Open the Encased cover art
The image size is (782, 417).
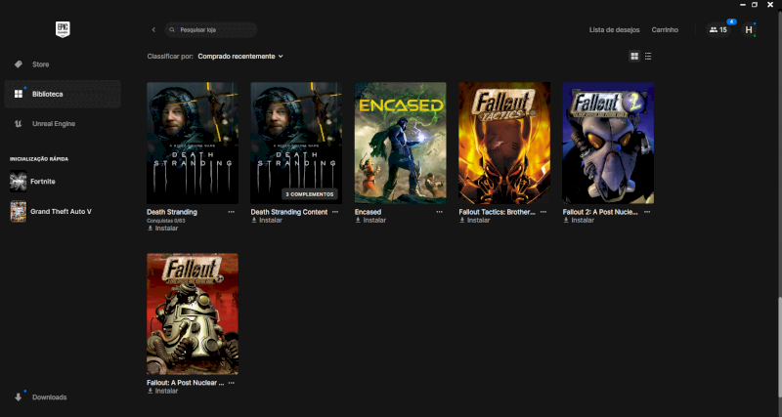(401, 143)
